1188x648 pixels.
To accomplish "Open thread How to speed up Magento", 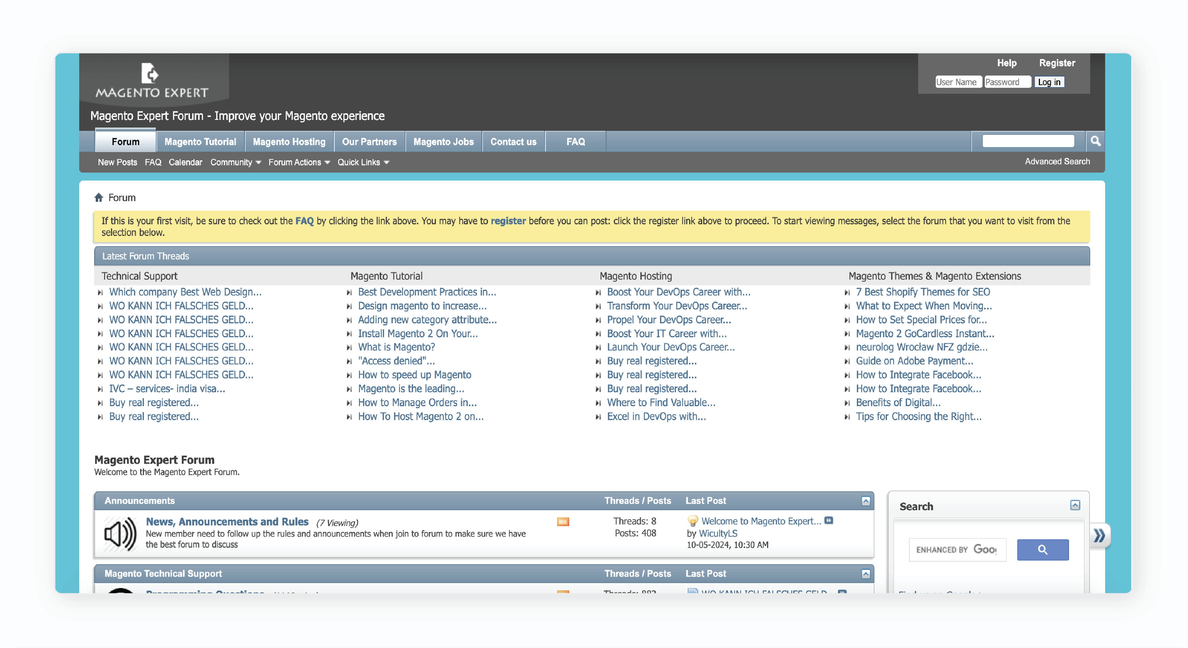I will point(415,375).
